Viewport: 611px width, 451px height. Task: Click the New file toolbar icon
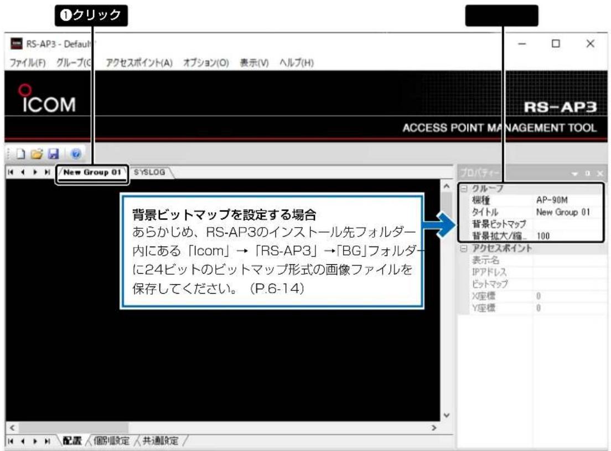pyautogui.click(x=20, y=153)
